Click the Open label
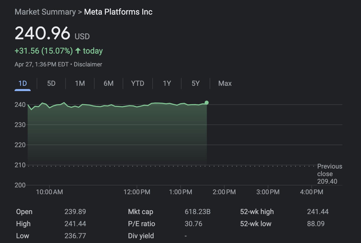The height and width of the screenshot is (243, 361). point(24,212)
